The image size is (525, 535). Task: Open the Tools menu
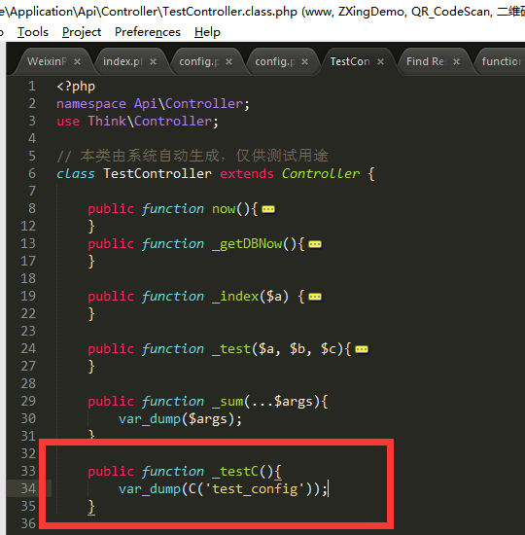(x=33, y=32)
